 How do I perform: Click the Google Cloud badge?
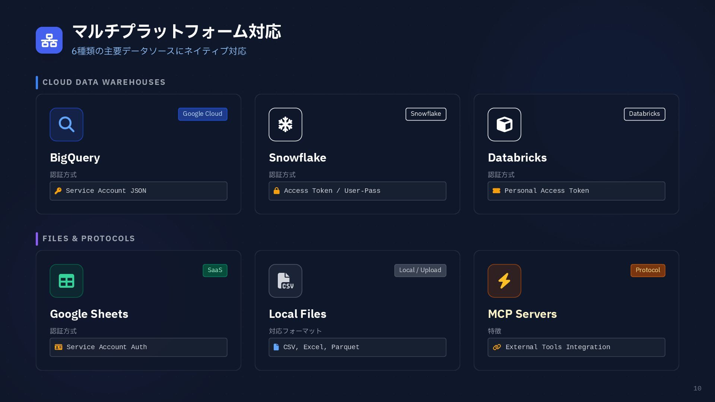coord(203,114)
